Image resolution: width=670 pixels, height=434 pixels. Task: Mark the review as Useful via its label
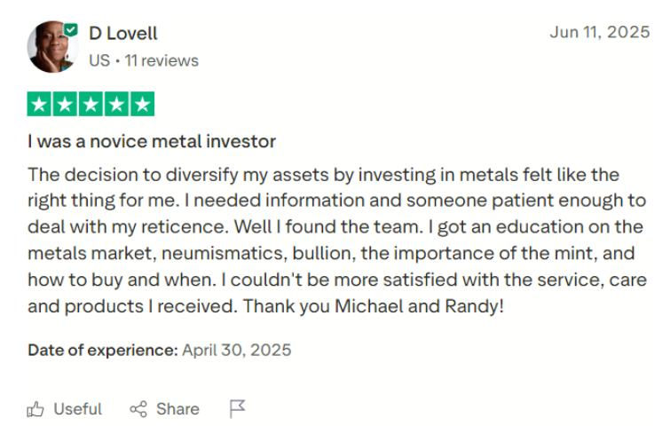78,409
